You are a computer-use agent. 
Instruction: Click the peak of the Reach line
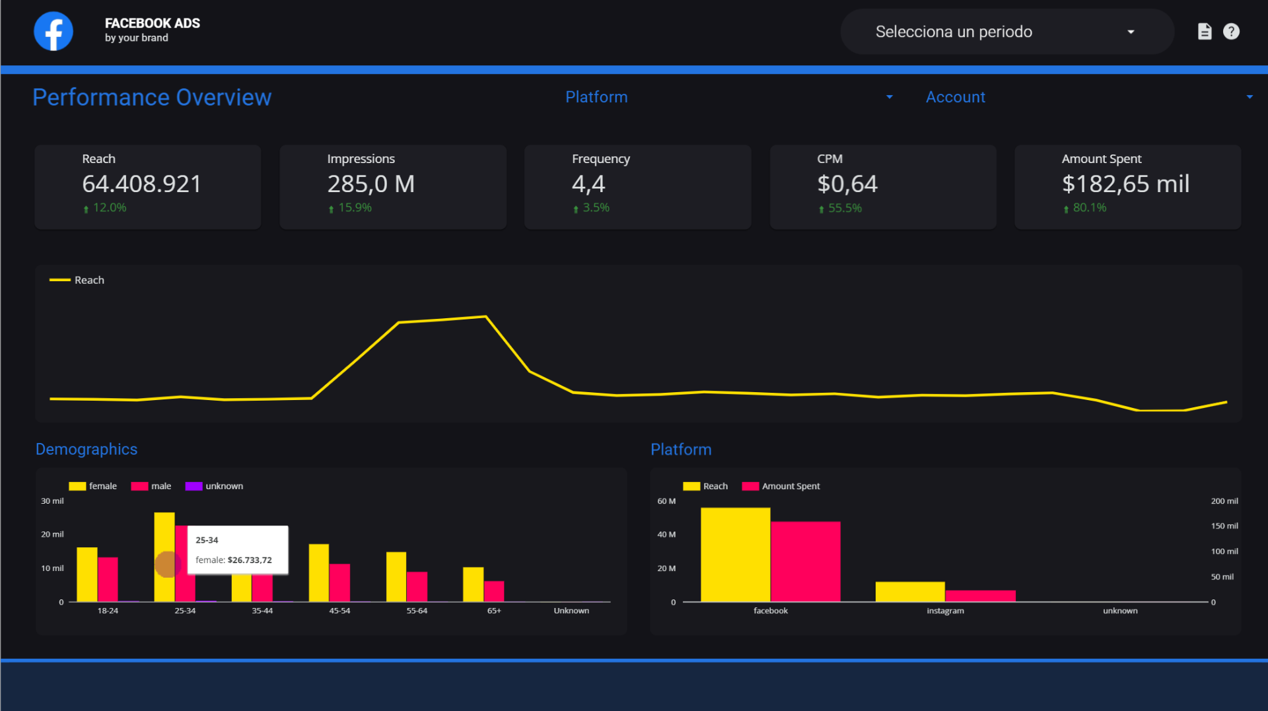click(485, 317)
